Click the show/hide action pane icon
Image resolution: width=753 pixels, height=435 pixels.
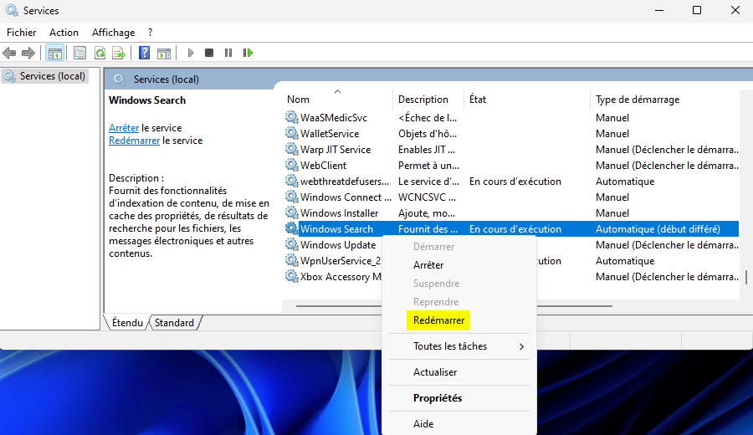point(164,53)
